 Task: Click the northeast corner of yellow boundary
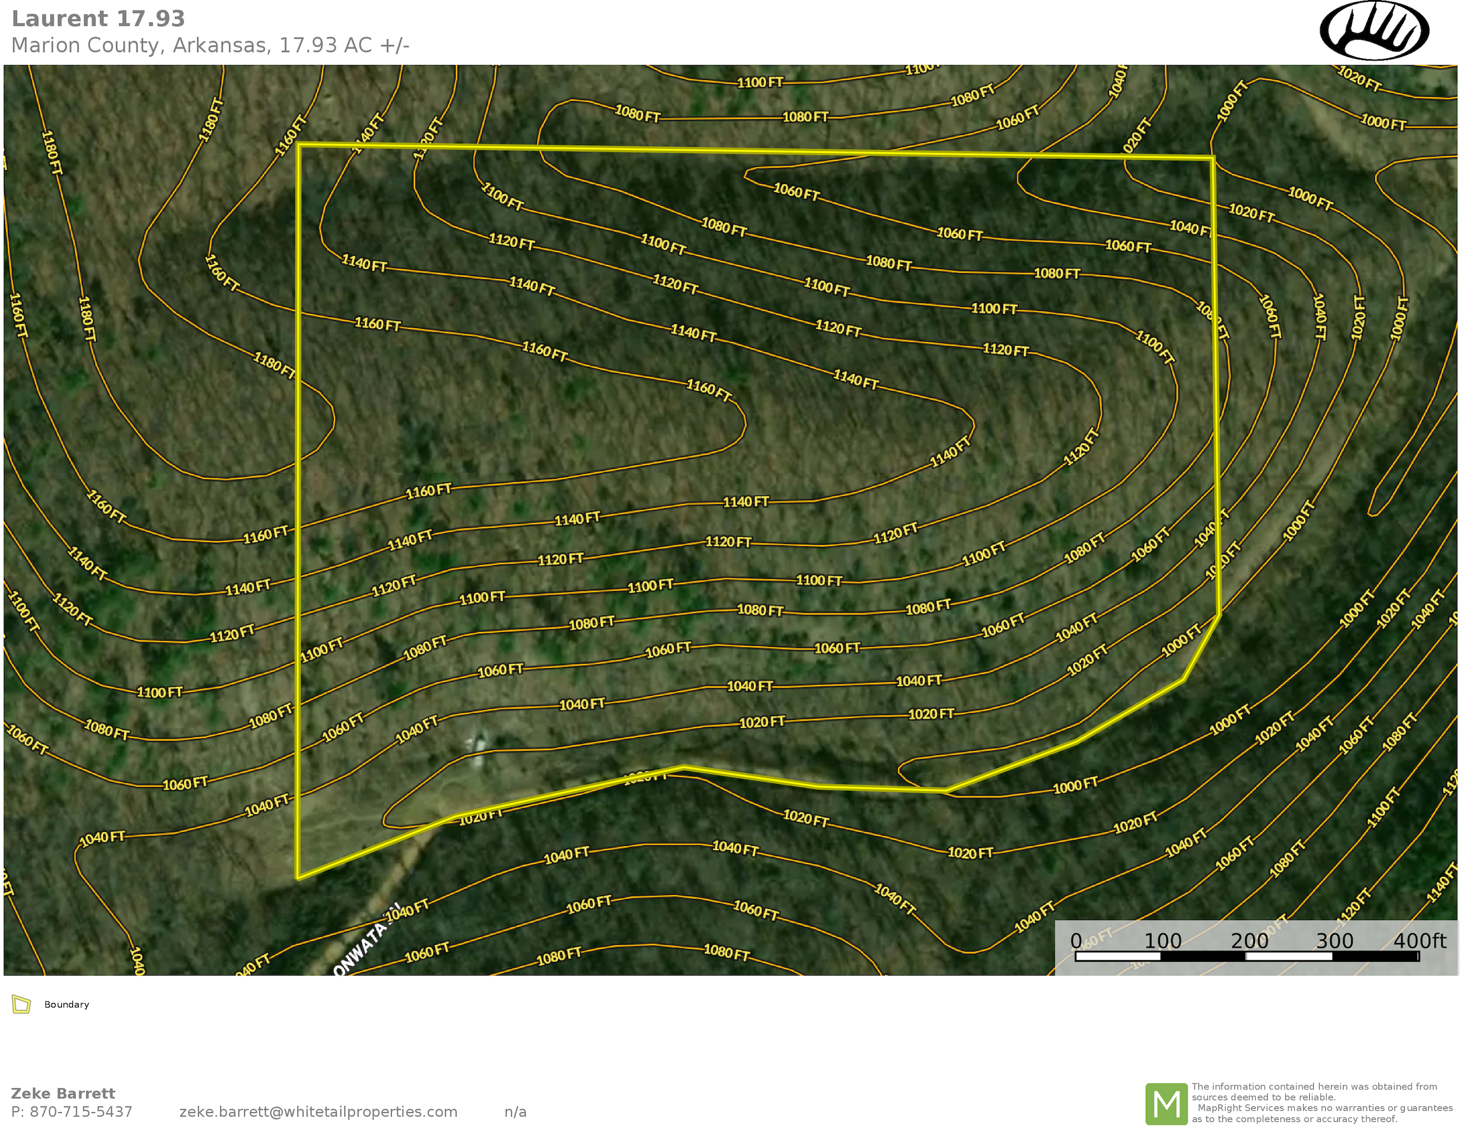(1213, 158)
